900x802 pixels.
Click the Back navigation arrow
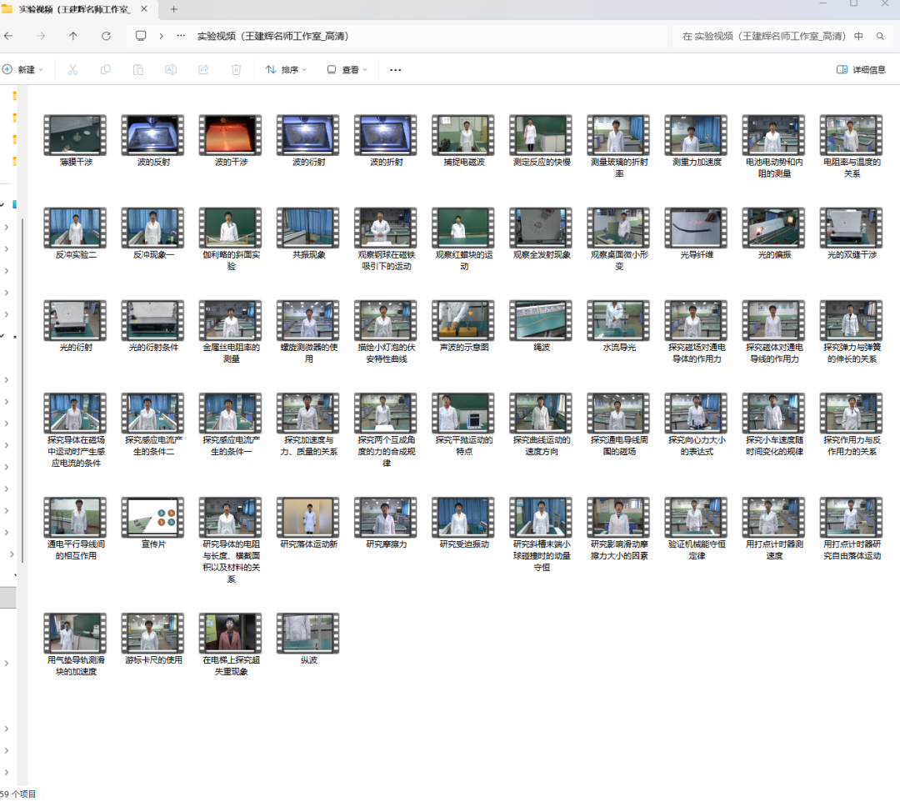8,36
